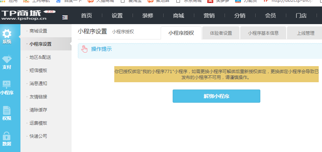Toggle the sidebar collapse menu icon

(65, 18)
